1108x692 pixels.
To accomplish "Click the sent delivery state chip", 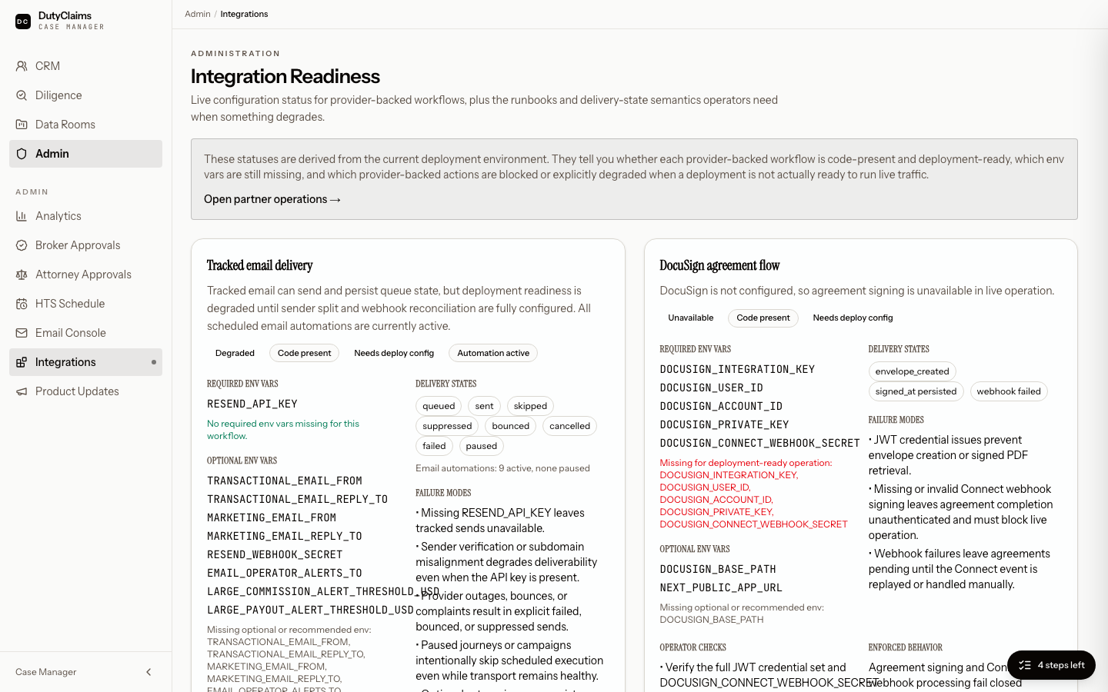I will click(x=484, y=406).
